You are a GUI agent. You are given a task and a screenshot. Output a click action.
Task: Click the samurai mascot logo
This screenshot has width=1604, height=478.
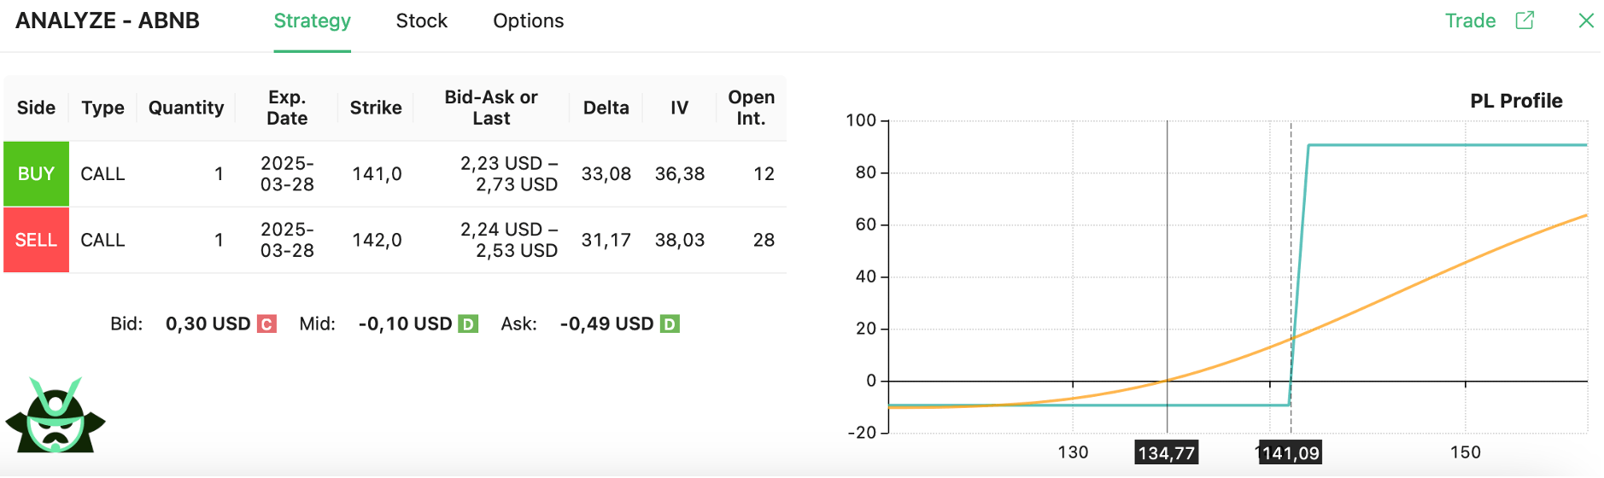56,415
